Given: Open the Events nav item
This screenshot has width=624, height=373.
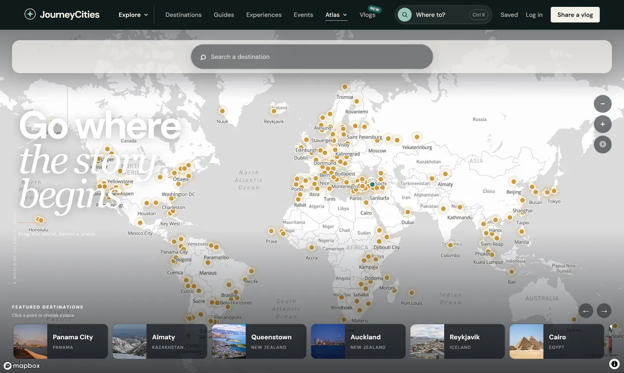Looking at the screenshot, I should pos(303,15).
